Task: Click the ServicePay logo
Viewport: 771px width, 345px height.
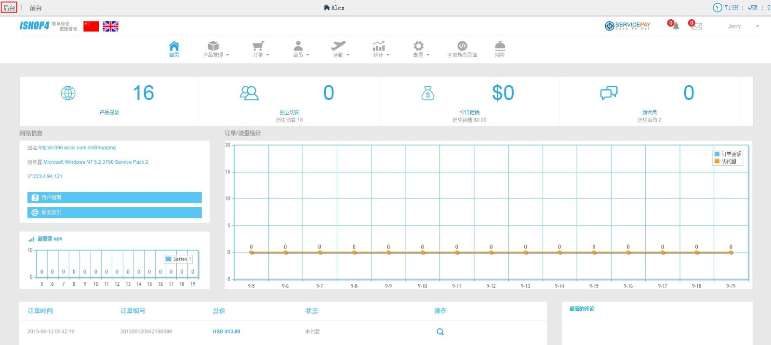Action: 627,26
